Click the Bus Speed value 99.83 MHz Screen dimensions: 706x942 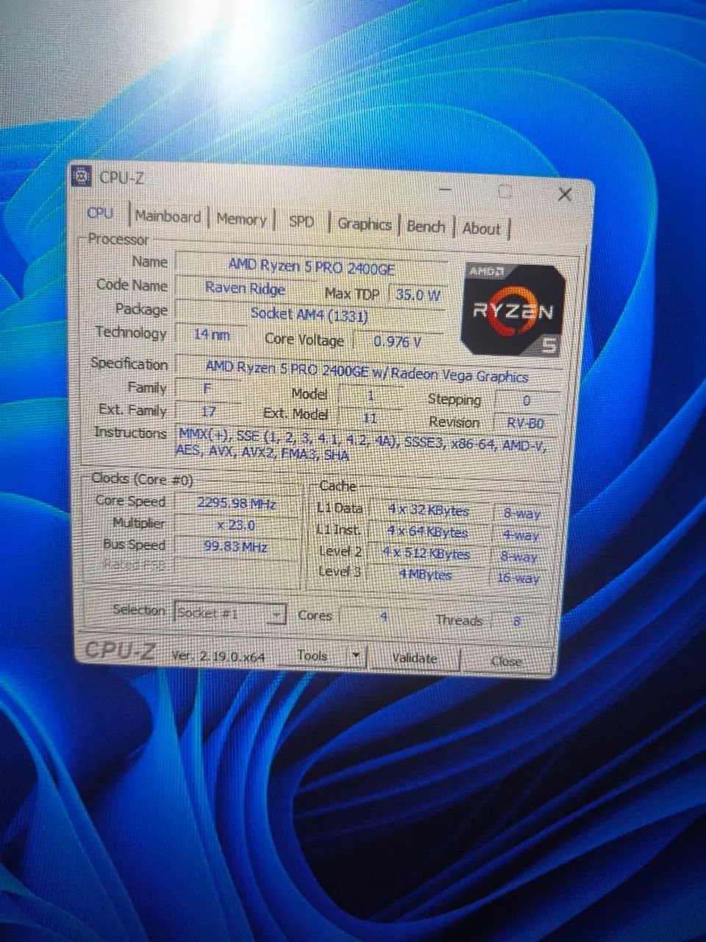point(235,547)
